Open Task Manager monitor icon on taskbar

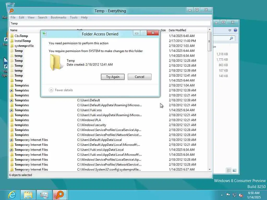point(44,195)
